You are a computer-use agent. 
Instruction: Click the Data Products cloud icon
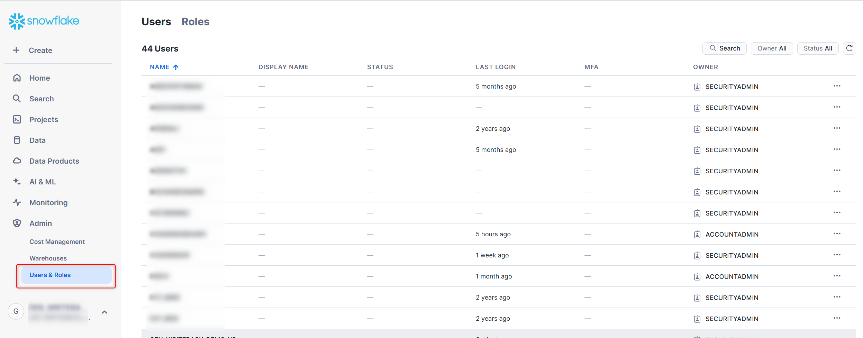(17, 161)
